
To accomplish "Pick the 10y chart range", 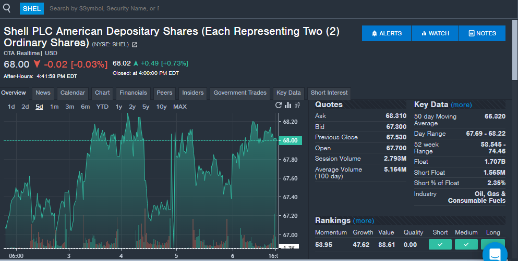I will click(x=162, y=107).
